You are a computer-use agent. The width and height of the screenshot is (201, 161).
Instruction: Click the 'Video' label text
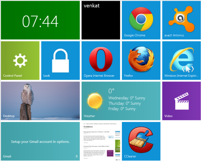pos(168,116)
